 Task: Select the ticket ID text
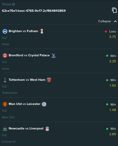pos(34,11)
